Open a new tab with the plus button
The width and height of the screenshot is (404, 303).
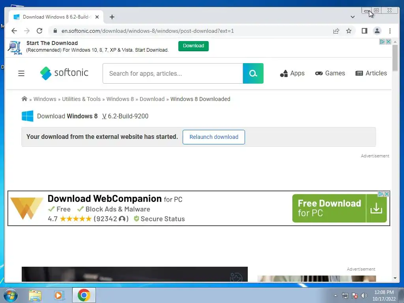(112, 17)
